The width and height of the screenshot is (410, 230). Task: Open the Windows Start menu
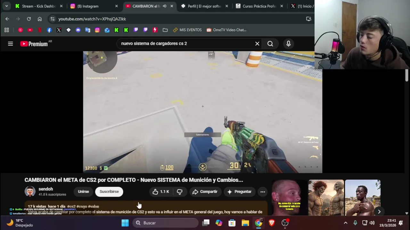point(125,223)
